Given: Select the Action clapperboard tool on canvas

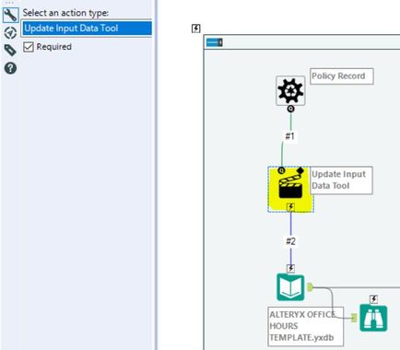Looking at the screenshot, I should coord(290,189).
